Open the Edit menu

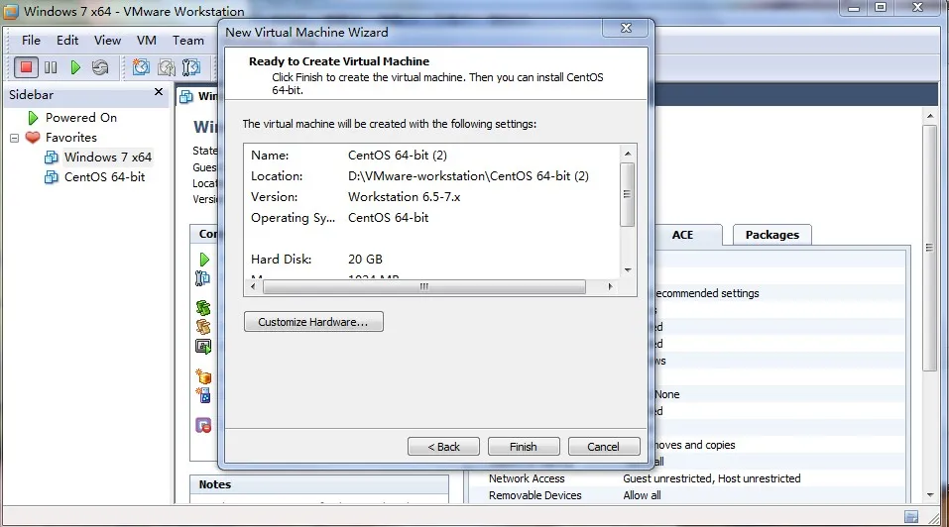pos(67,41)
